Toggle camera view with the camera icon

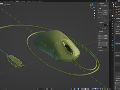[x=94, y=15]
